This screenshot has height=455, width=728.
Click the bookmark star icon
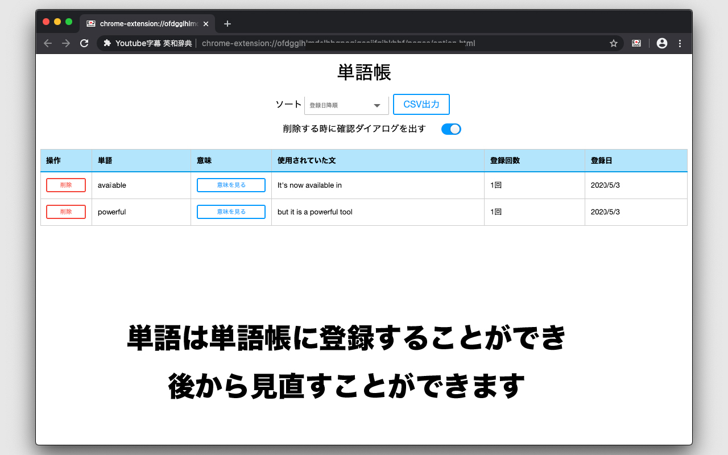[x=613, y=43]
